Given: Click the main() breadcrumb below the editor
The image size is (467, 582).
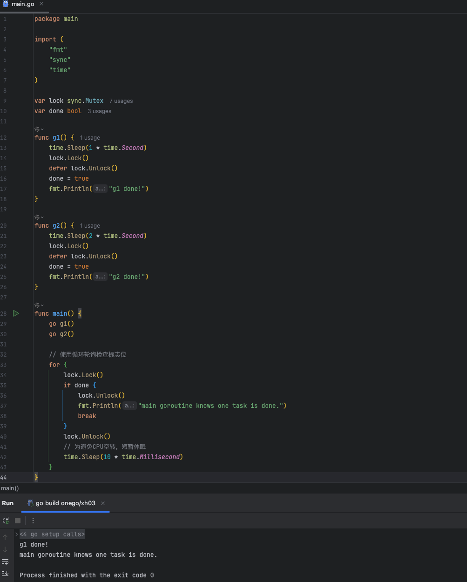Looking at the screenshot, I should click(10, 488).
